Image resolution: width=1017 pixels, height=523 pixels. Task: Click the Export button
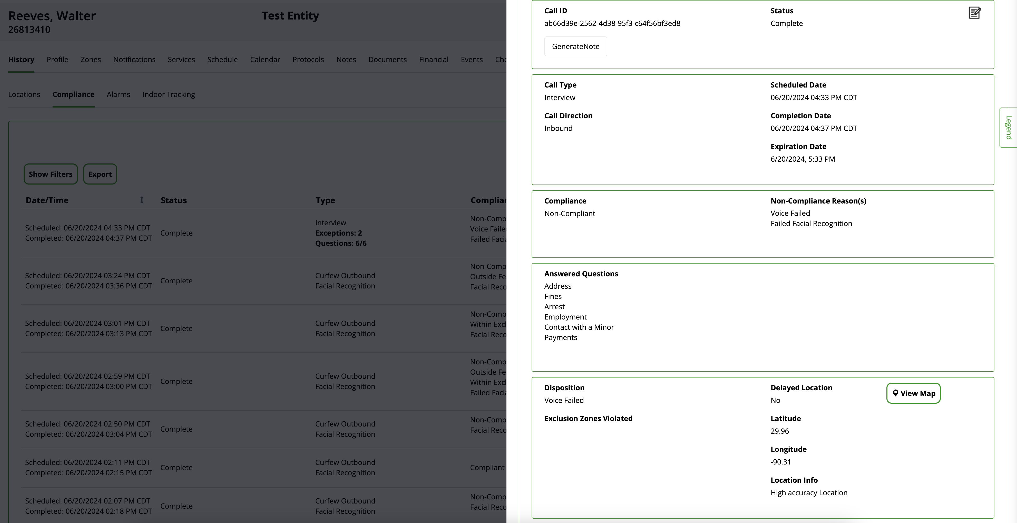pyautogui.click(x=100, y=174)
